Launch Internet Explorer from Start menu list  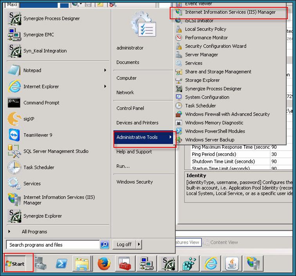[58, 86]
